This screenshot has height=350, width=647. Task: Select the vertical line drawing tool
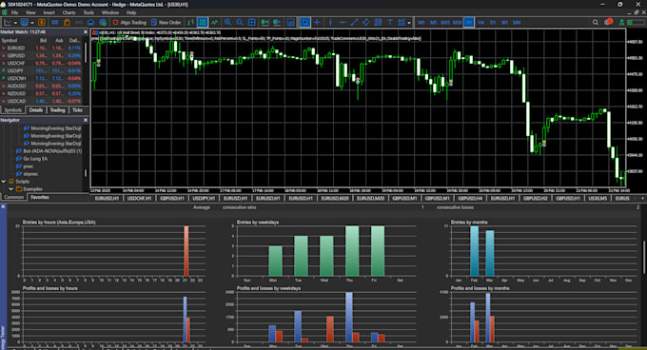coord(330,22)
